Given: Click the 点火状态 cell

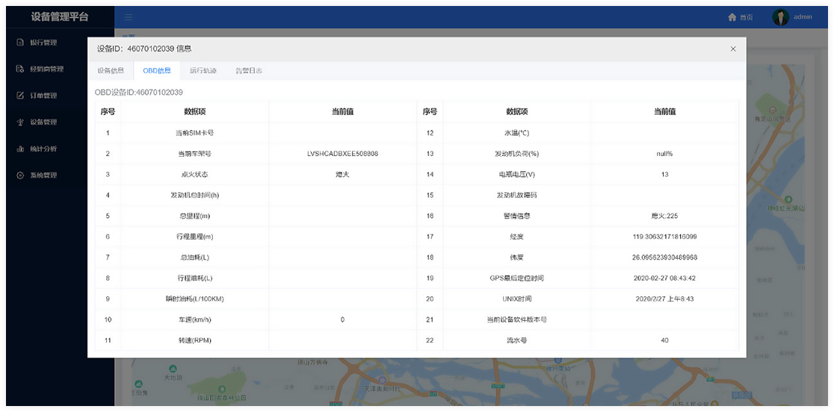Looking at the screenshot, I should click(x=194, y=174).
